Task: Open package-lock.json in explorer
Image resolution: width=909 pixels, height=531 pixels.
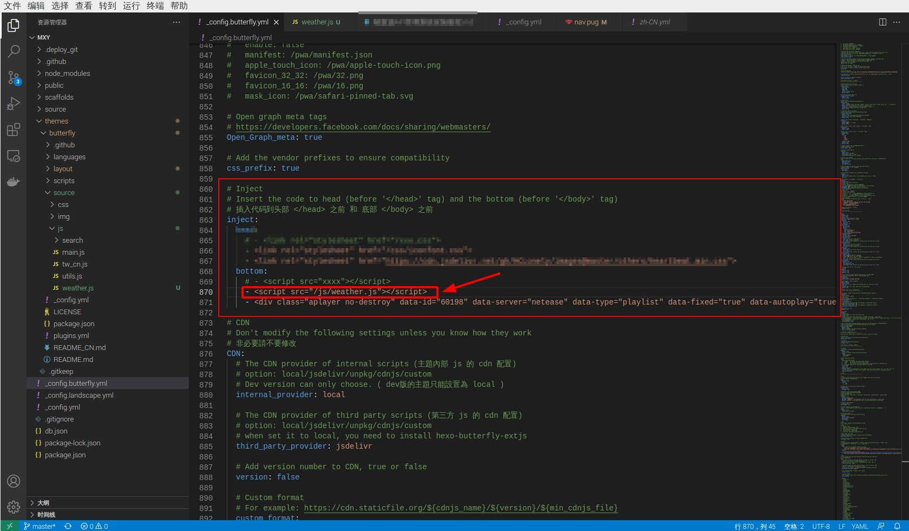Action: click(x=73, y=443)
